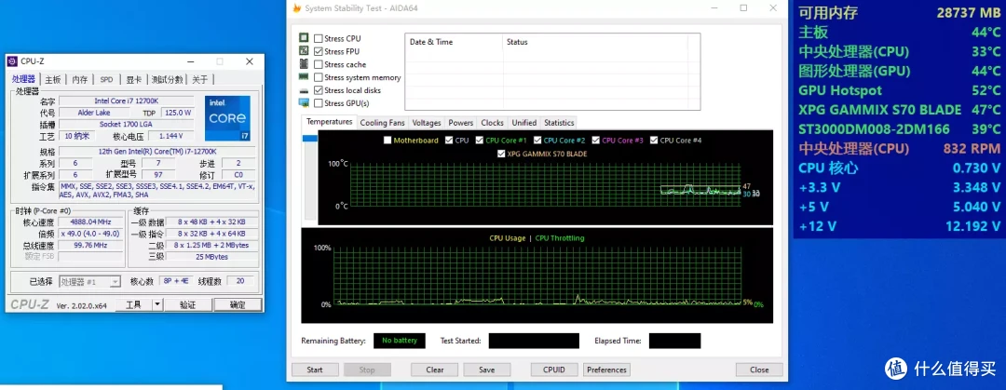Toggle XPG GAMMIX S70 BLADE graph checkbox
Screen dimensions: 1006x390
[x=501, y=154]
